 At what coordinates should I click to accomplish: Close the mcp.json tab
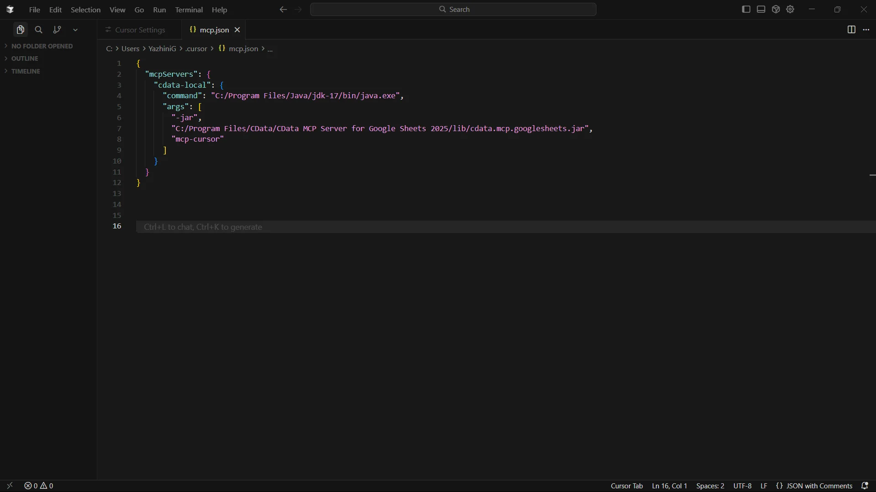[237, 30]
